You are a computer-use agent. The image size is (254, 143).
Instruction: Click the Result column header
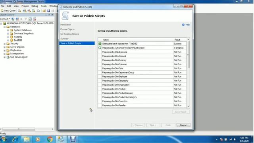click(180, 40)
